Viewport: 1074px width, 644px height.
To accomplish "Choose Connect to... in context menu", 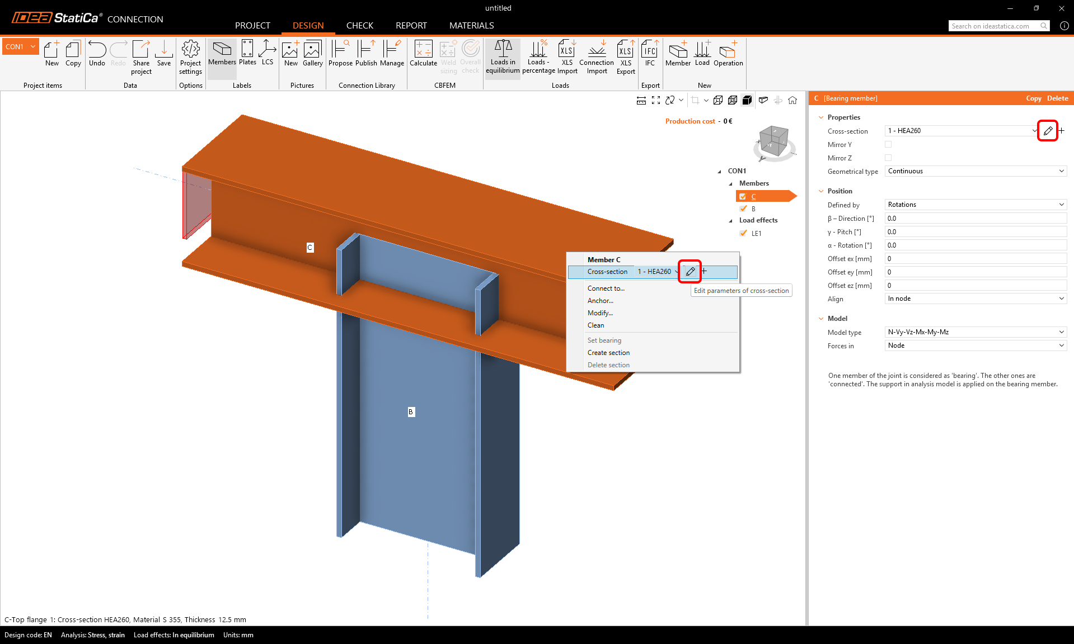I will click(x=606, y=288).
